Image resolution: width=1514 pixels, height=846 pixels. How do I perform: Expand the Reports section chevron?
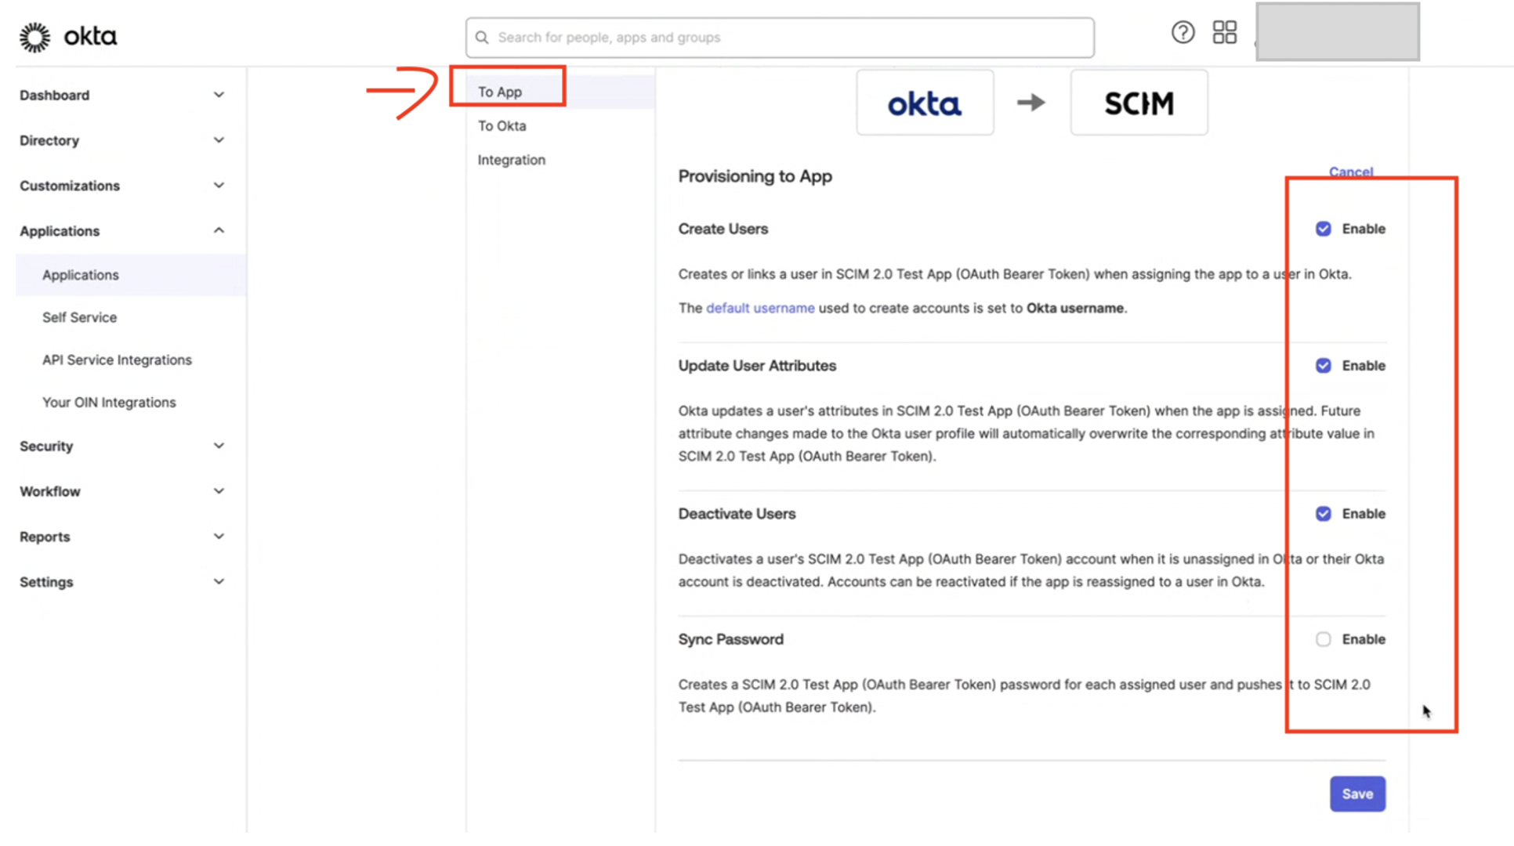[219, 537]
